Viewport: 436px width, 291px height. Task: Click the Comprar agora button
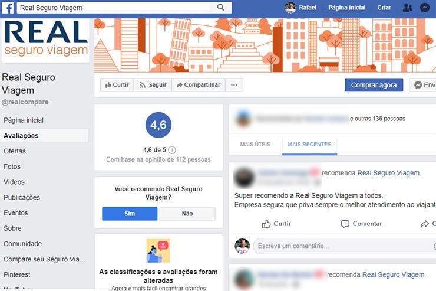(x=374, y=85)
